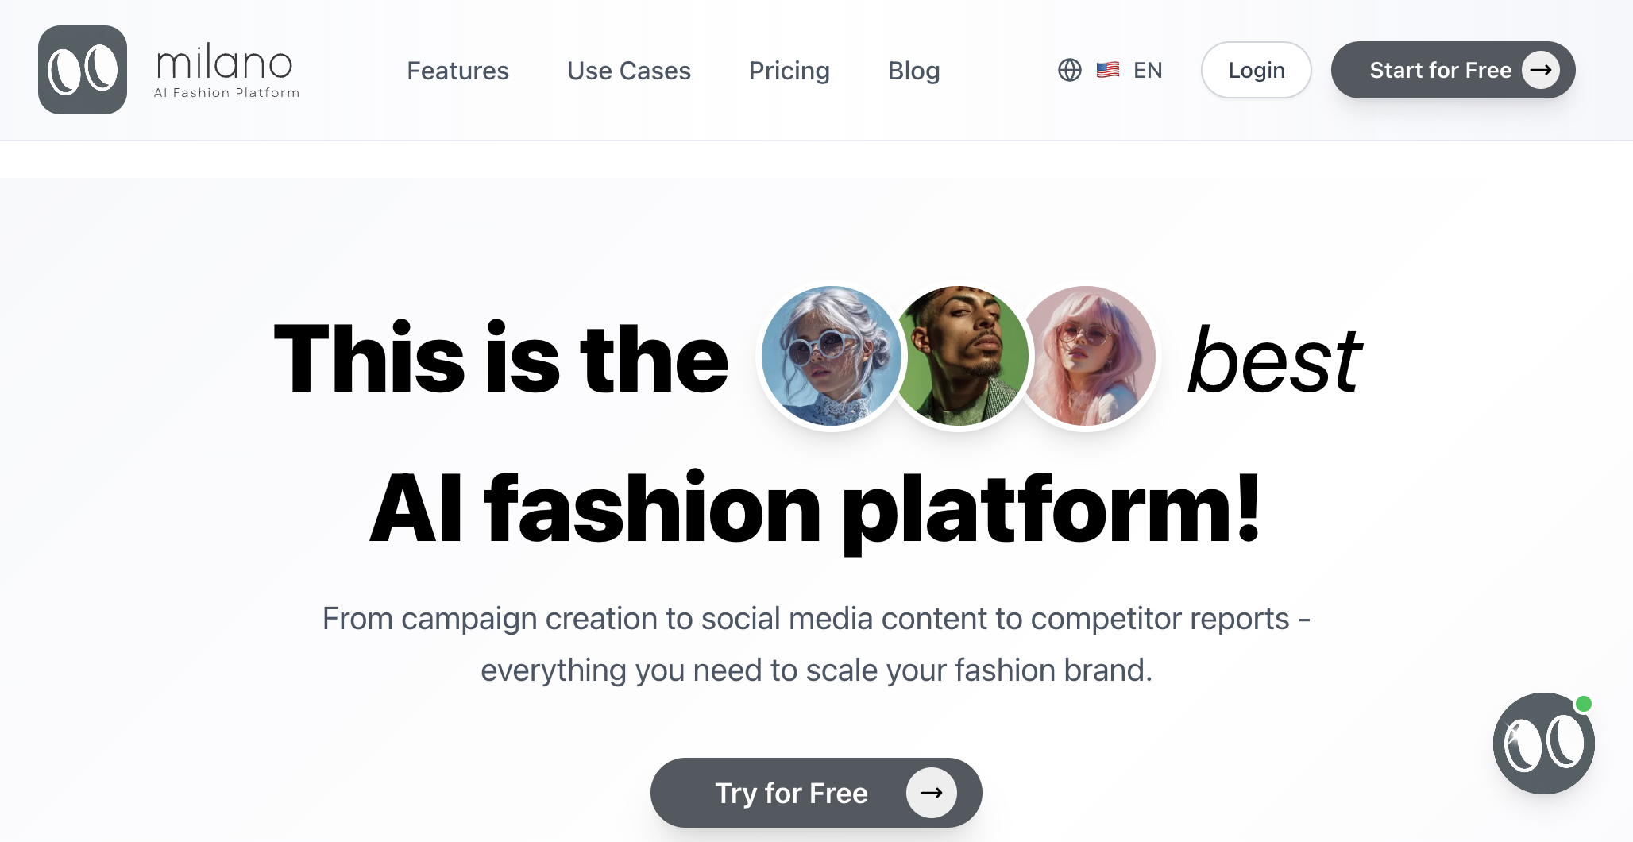Image resolution: width=1633 pixels, height=842 pixels.
Task: Open the EN language selector
Action: (x=1148, y=70)
